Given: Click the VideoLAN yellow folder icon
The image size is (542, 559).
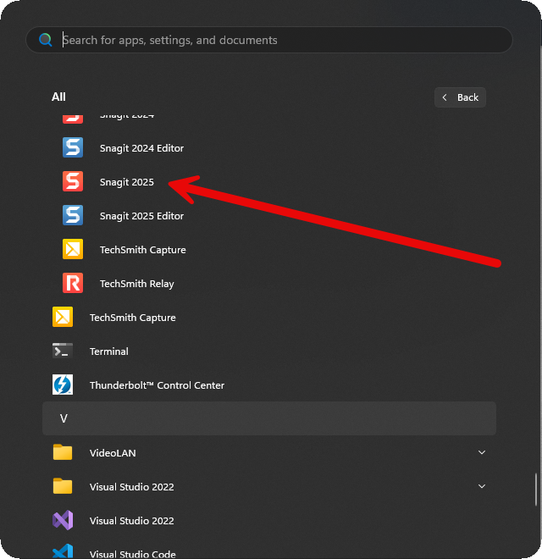Looking at the screenshot, I should coord(63,452).
